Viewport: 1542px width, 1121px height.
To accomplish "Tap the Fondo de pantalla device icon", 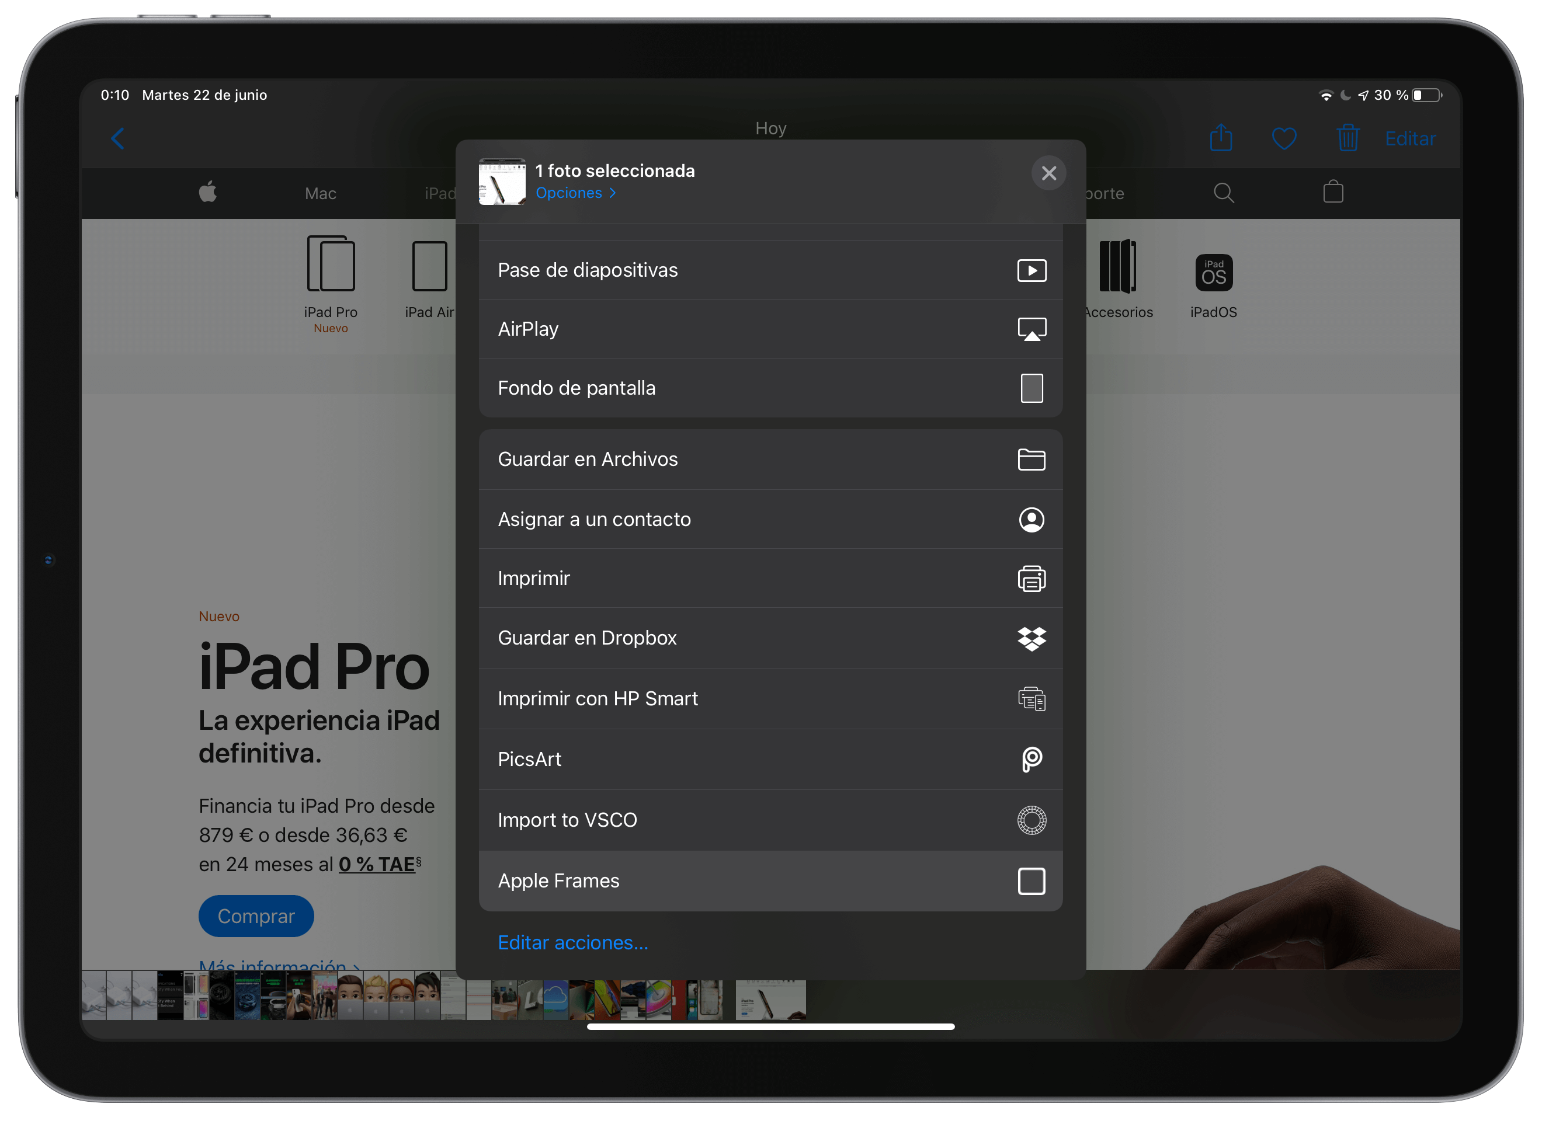I will pos(1031,388).
